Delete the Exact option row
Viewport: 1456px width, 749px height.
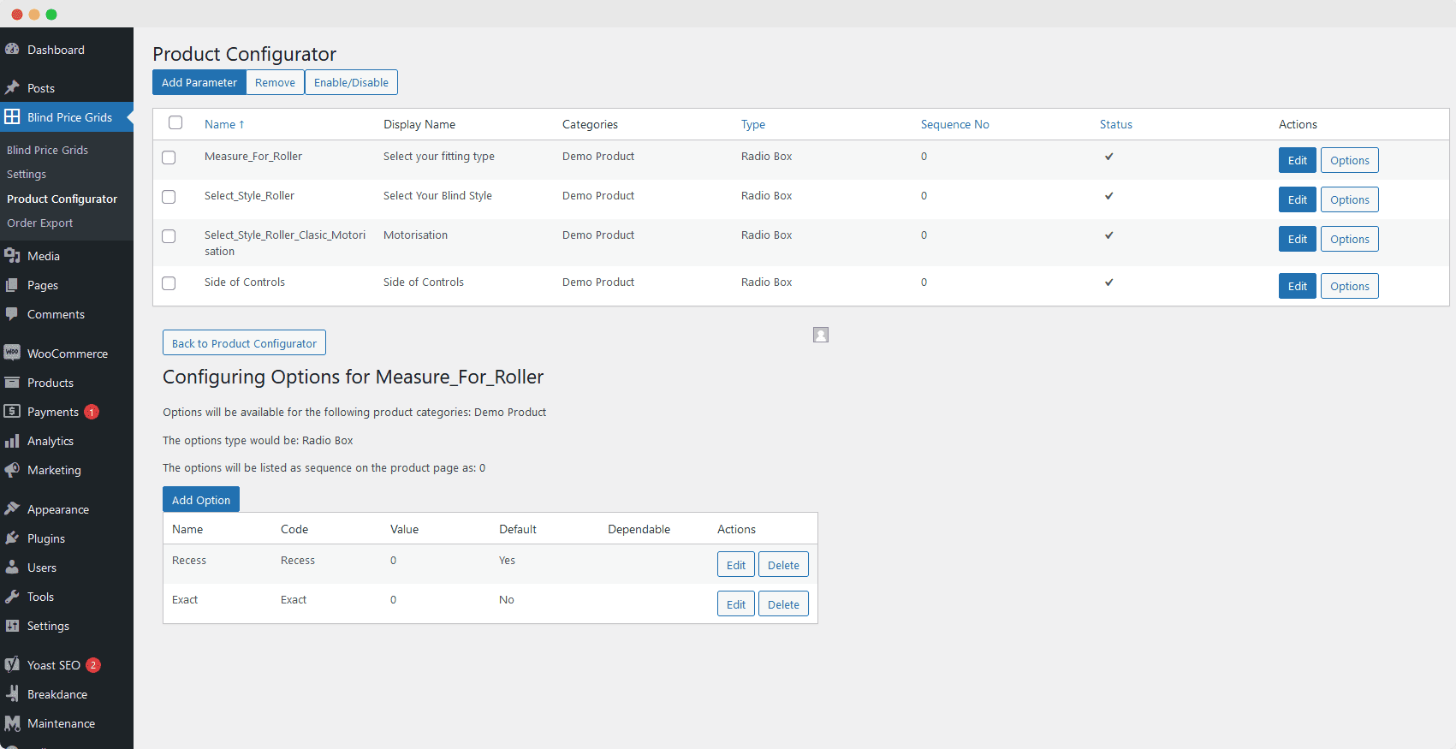pos(783,604)
